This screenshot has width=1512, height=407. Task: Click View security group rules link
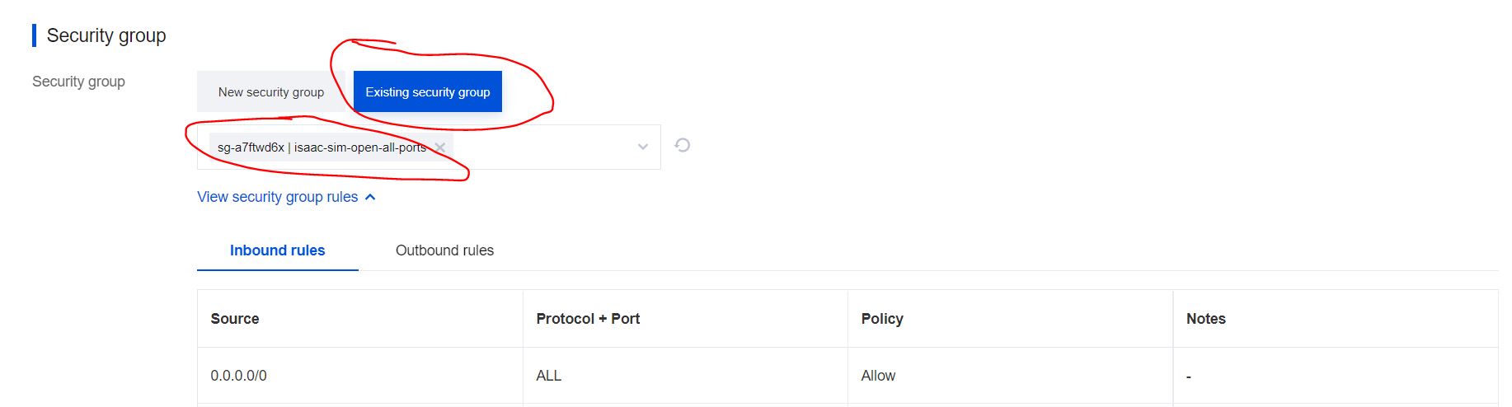click(277, 197)
